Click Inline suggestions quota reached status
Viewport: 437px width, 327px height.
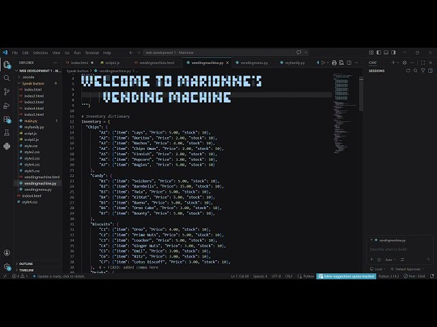pyautogui.click(x=346, y=276)
